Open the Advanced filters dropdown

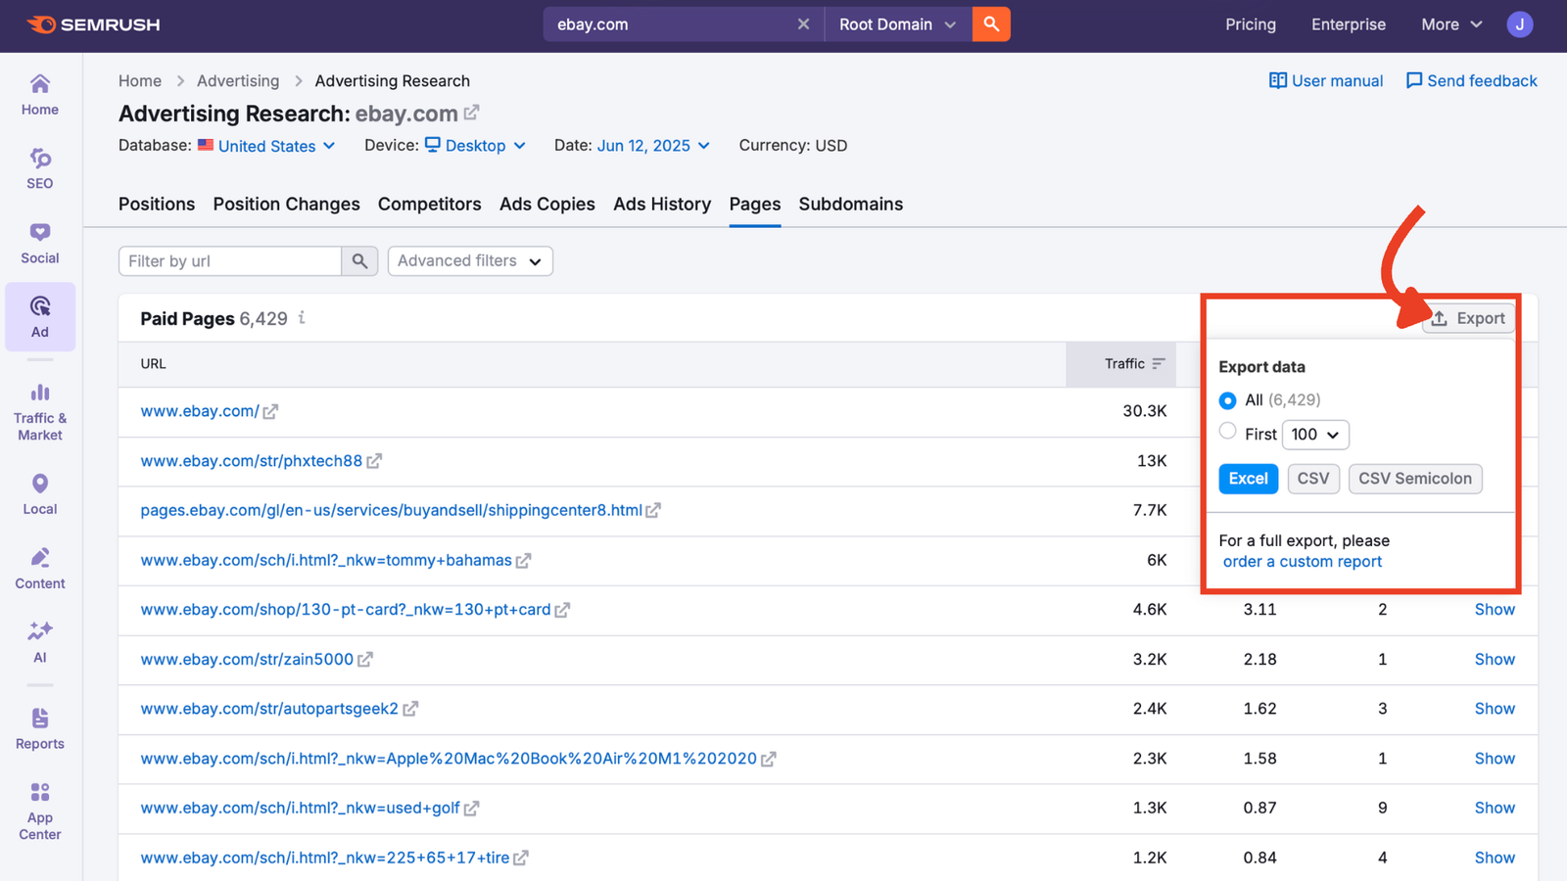coord(469,260)
